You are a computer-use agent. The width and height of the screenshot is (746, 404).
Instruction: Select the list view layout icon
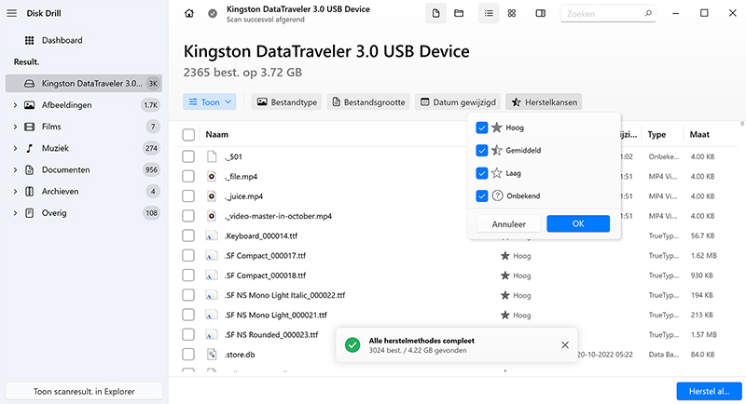[489, 14]
